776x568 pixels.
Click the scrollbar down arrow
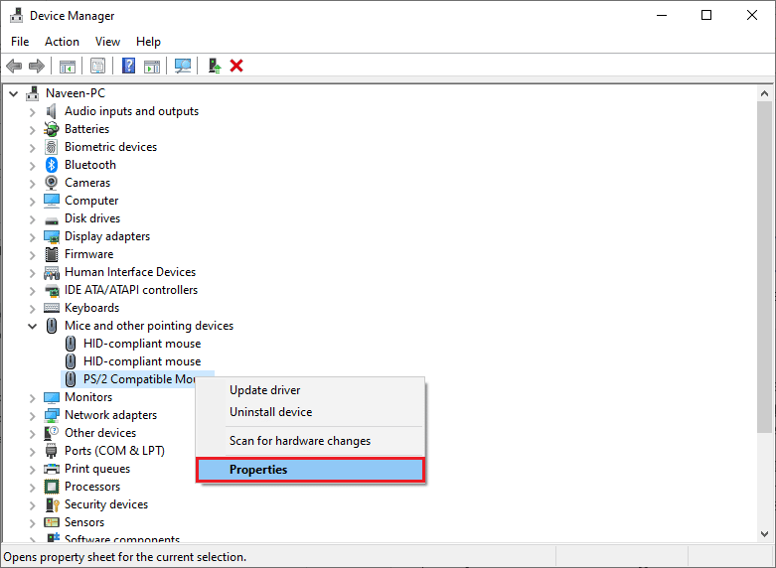click(764, 533)
